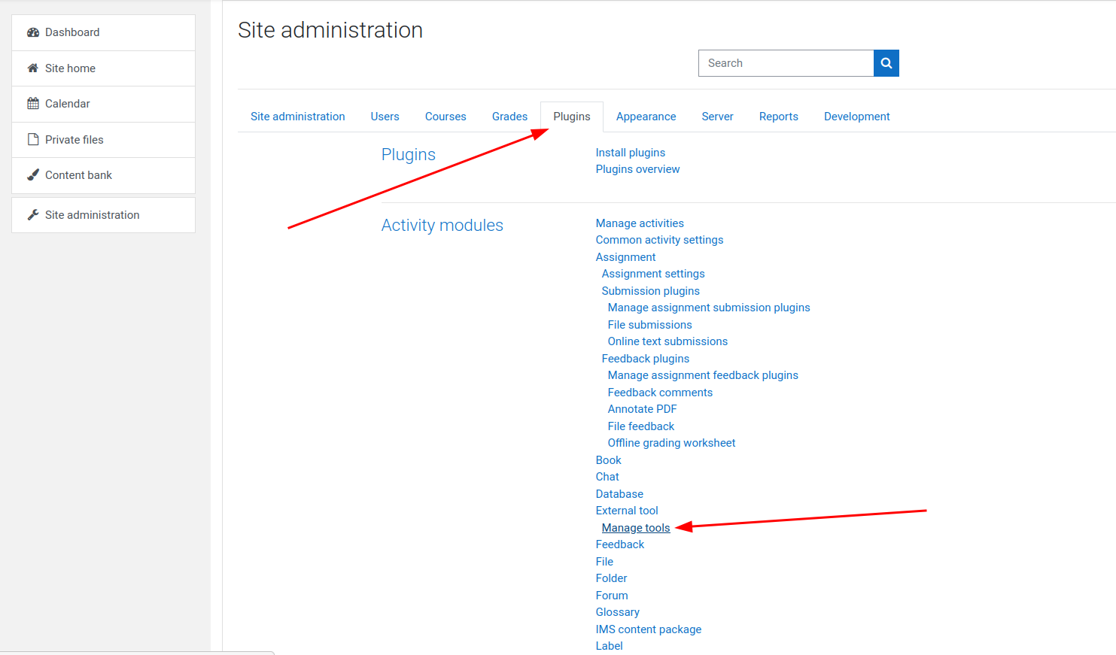Switch to the Appearance tab
This screenshot has width=1116, height=655.
pos(646,117)
